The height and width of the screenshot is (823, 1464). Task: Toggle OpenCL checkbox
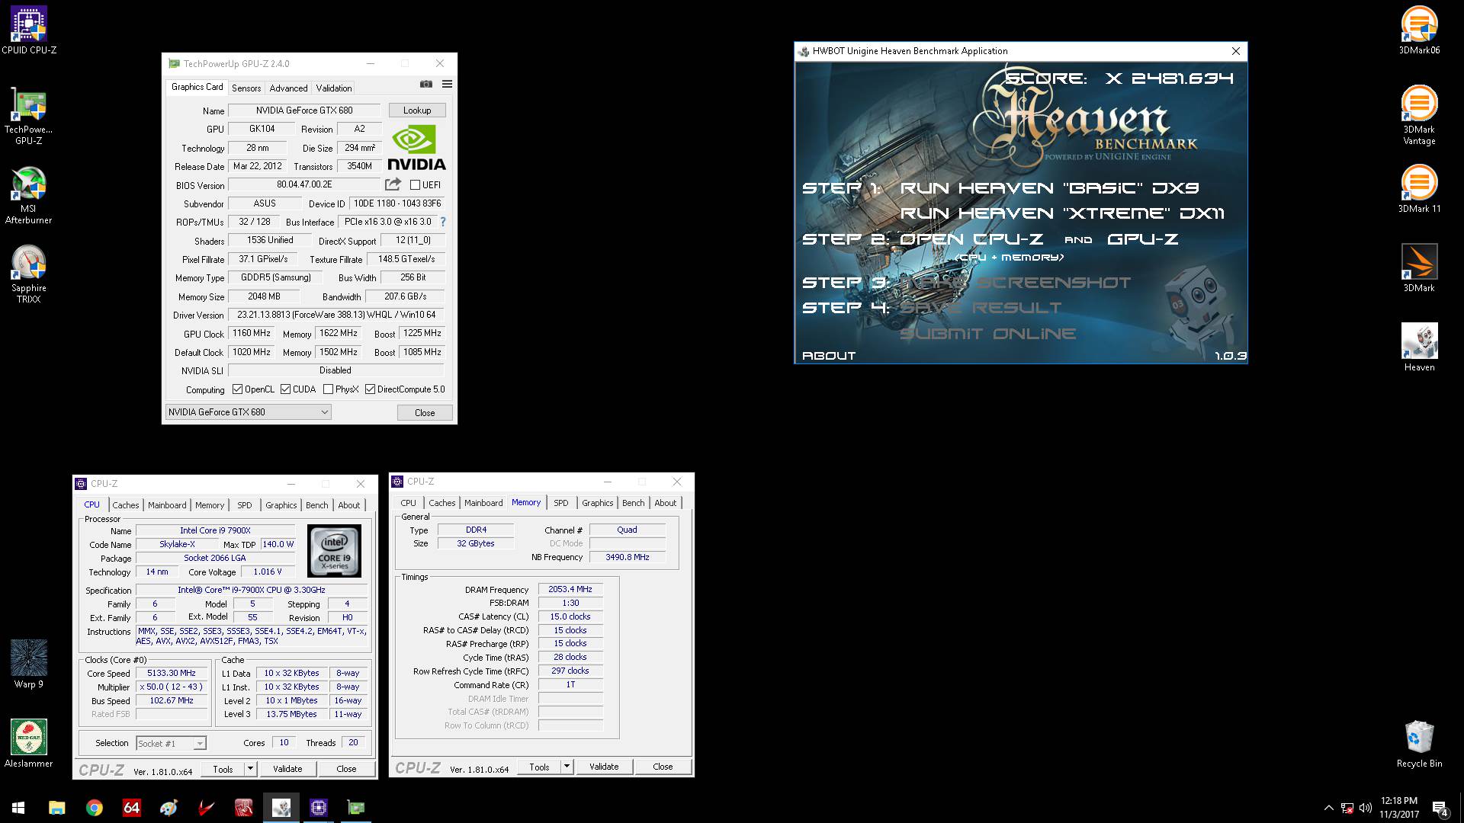click(237, 389)
